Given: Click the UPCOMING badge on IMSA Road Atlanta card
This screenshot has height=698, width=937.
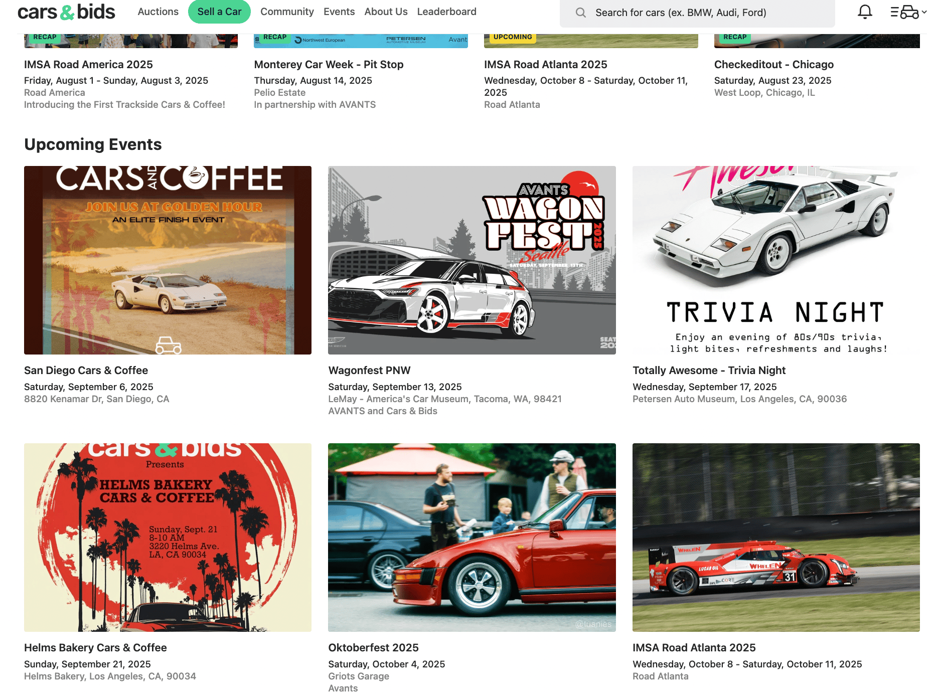Looking at the screenshot, I should pos(512,38).
